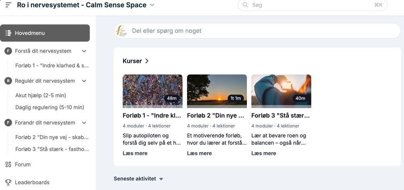Collapse the Forstå dit nervesystem section

coord(84,51)
